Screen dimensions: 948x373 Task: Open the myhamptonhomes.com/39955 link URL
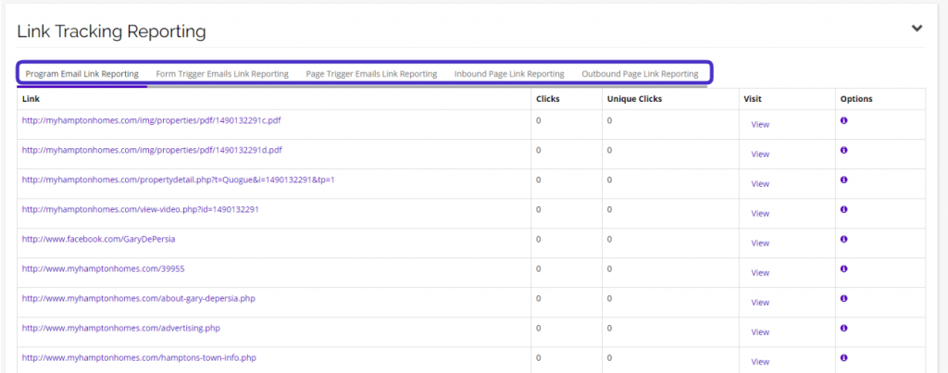coord(104,268)
